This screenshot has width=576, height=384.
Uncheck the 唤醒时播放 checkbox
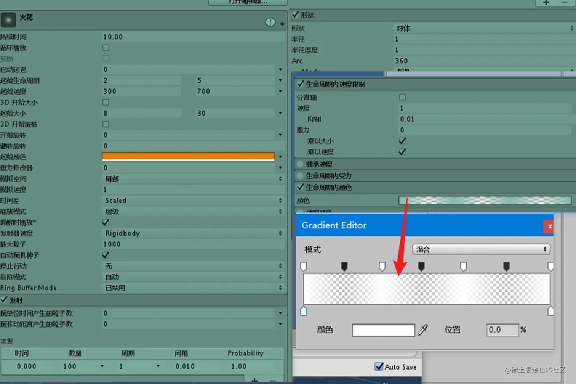click(106, 222)
